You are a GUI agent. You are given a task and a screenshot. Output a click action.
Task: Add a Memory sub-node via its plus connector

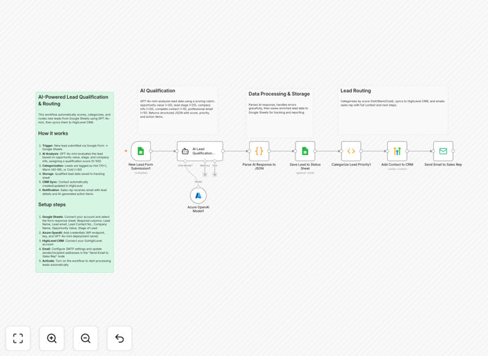click(x=205, y=175)
